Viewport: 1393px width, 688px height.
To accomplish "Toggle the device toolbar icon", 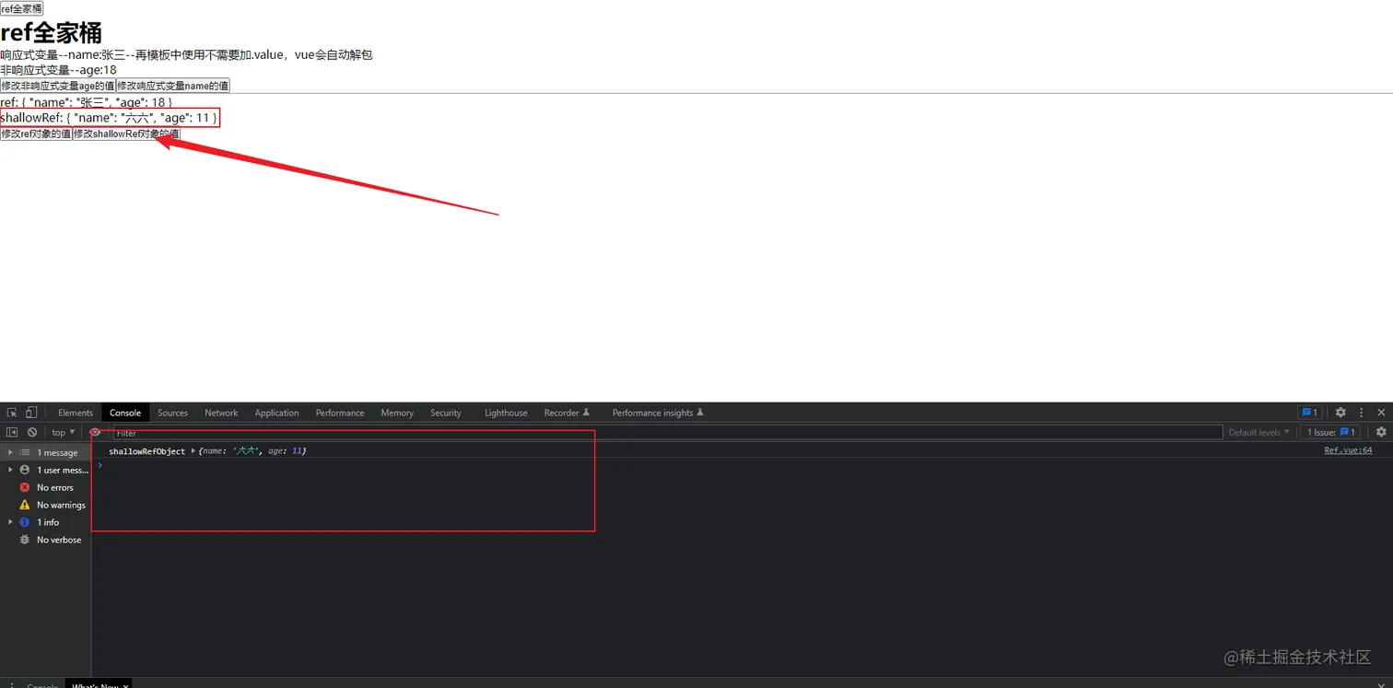I will [x=31, y=413].
